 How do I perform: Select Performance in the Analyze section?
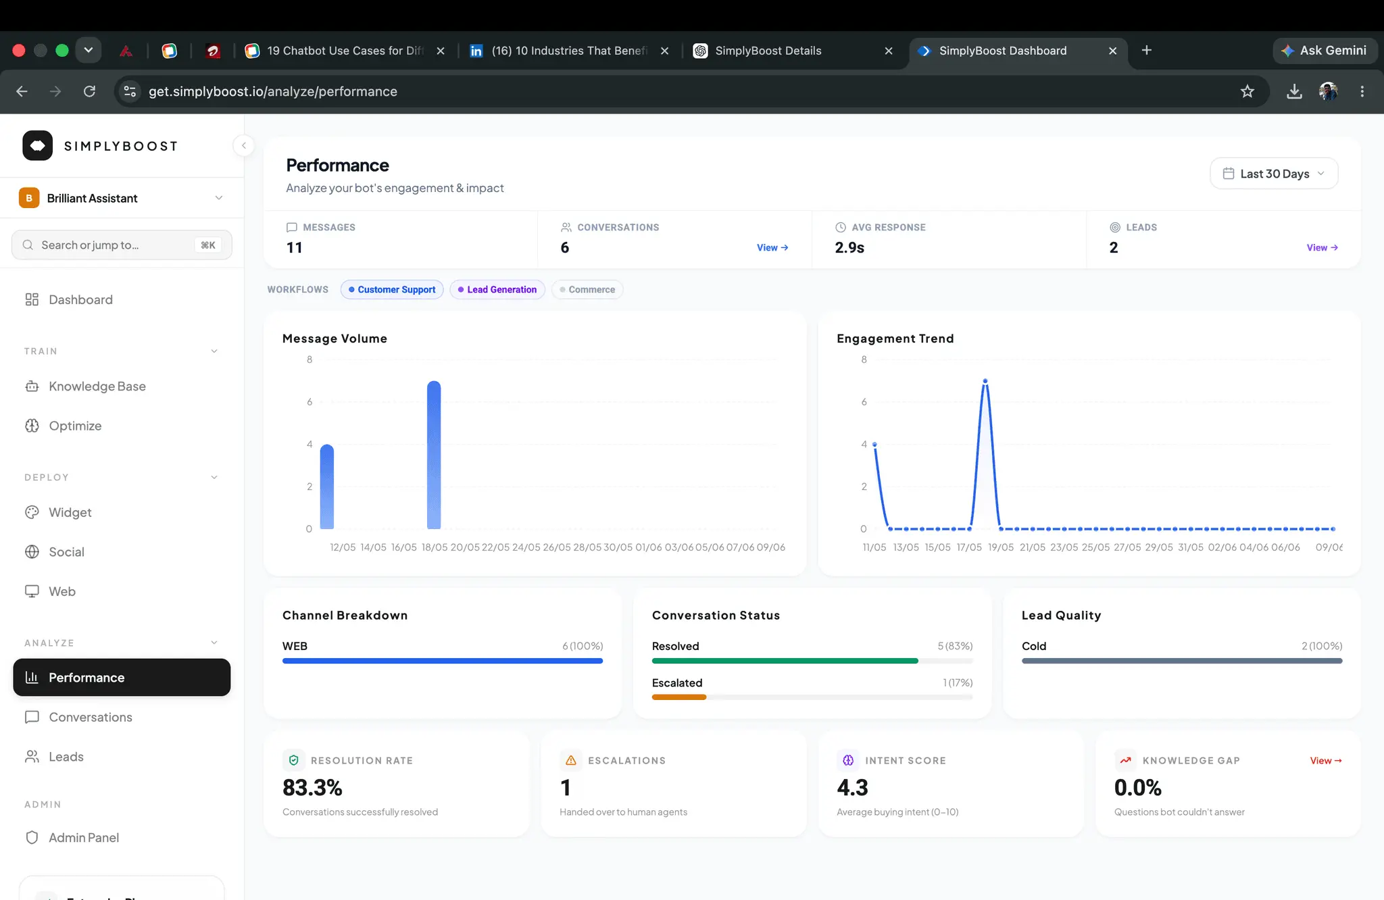[x=122, y=677]
